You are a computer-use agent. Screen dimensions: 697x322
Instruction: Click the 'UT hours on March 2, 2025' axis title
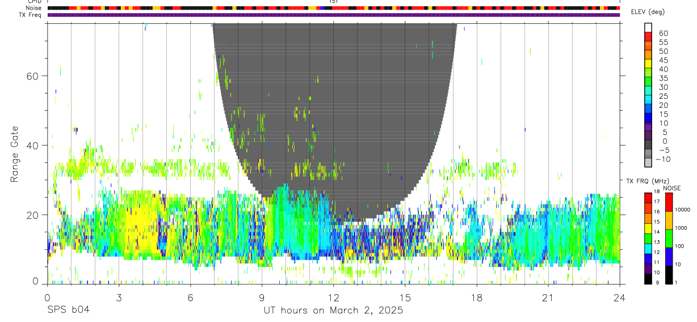333,311
